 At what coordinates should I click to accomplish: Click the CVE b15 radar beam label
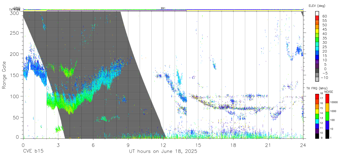click(33, 151)
